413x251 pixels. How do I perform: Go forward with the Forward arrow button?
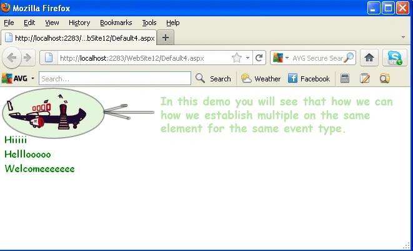pyautogui.click(x=28, y=58)
